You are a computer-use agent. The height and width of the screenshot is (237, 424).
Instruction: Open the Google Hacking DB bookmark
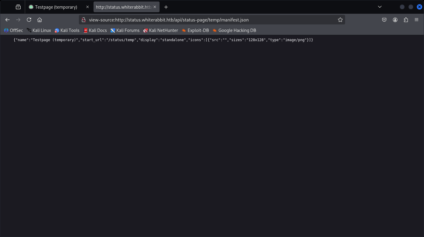pos(234,30)
